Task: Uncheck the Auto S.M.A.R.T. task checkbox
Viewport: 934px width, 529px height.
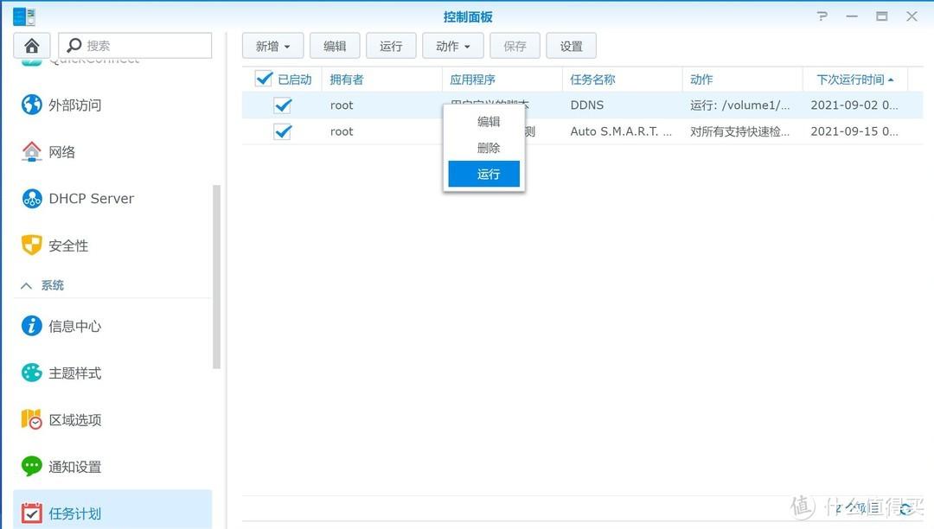Action: point(283,131)
